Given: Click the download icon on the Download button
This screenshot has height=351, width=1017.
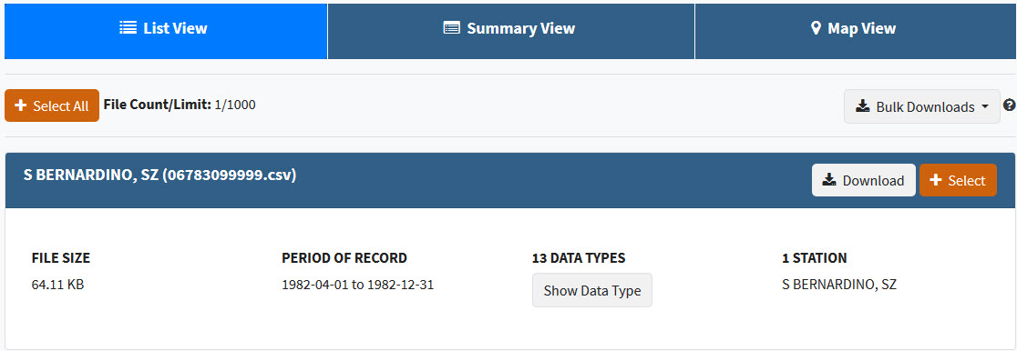Looking at the screenshot, I should click(x=829, y=180).
